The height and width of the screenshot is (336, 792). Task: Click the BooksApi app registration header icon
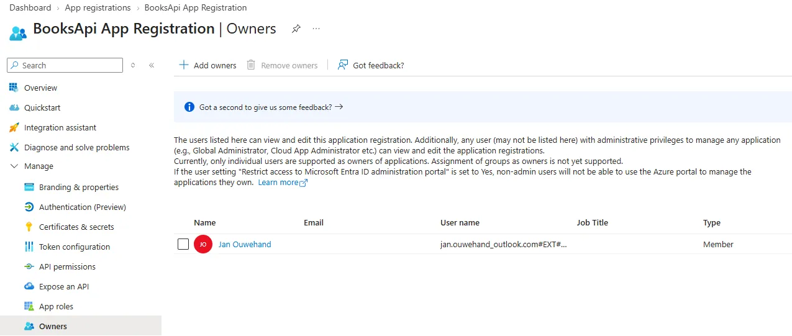point(19,32)
